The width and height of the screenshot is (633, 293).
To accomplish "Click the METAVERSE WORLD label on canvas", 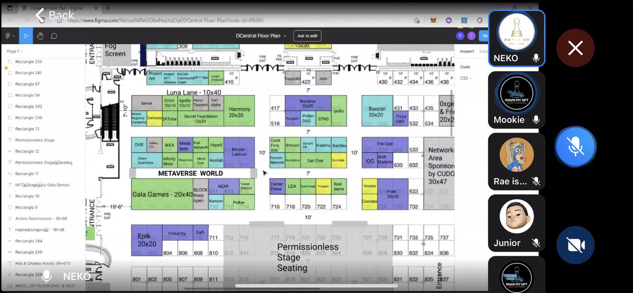I will [x=190, y=173].
